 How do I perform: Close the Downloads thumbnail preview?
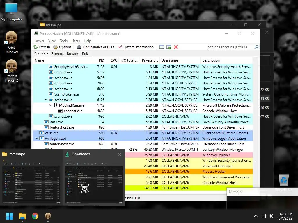click(120, 154)
